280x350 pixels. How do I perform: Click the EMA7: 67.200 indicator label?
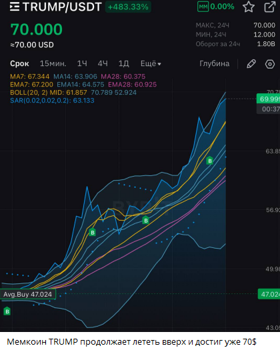click(x=31, y=85)
